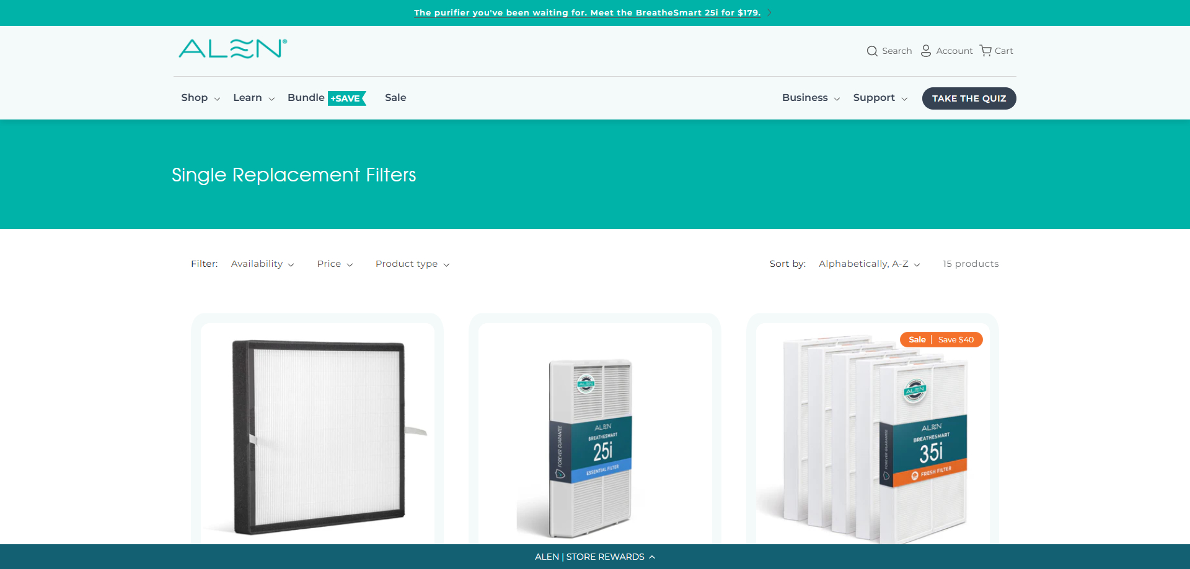The width and height of the screenshot is (1190, 569).
Task: Expand the Shop menu
Action: coord(200,98)
